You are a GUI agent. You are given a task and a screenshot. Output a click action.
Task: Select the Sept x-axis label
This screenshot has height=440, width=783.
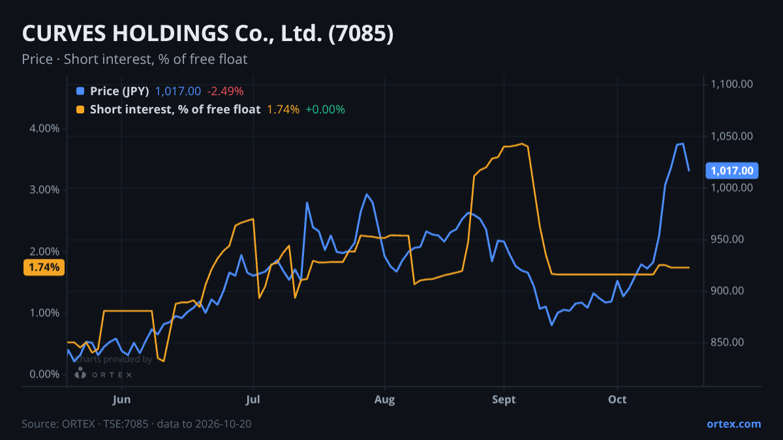pyautogui.click(x=504, y=400)
